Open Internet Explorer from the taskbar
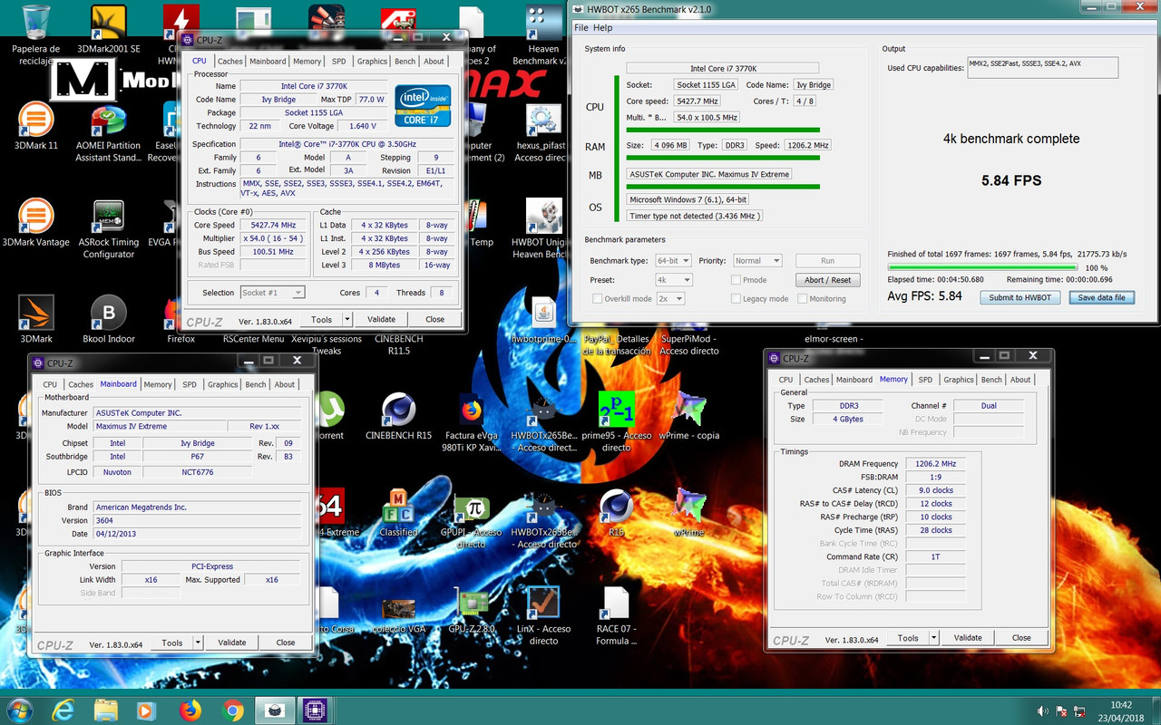Image resolution: width=1161 pixels, height=725 pixels. pos(63,710)
